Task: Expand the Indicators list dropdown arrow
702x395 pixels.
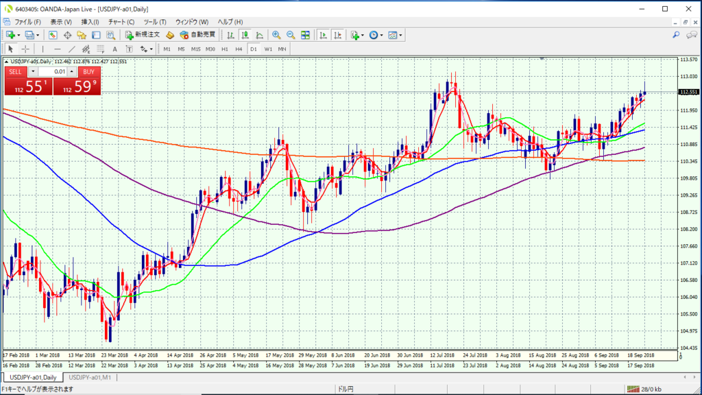Action: pos(362,36)
